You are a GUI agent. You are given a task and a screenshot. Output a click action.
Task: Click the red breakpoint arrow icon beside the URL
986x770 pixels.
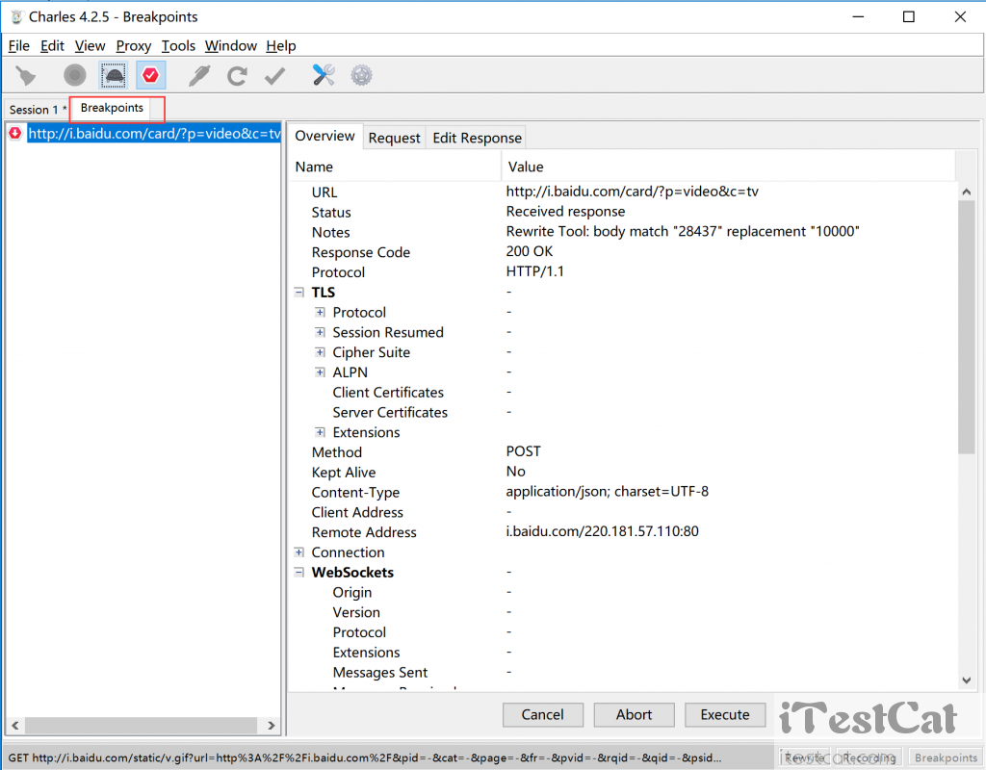tap(15, 133)
